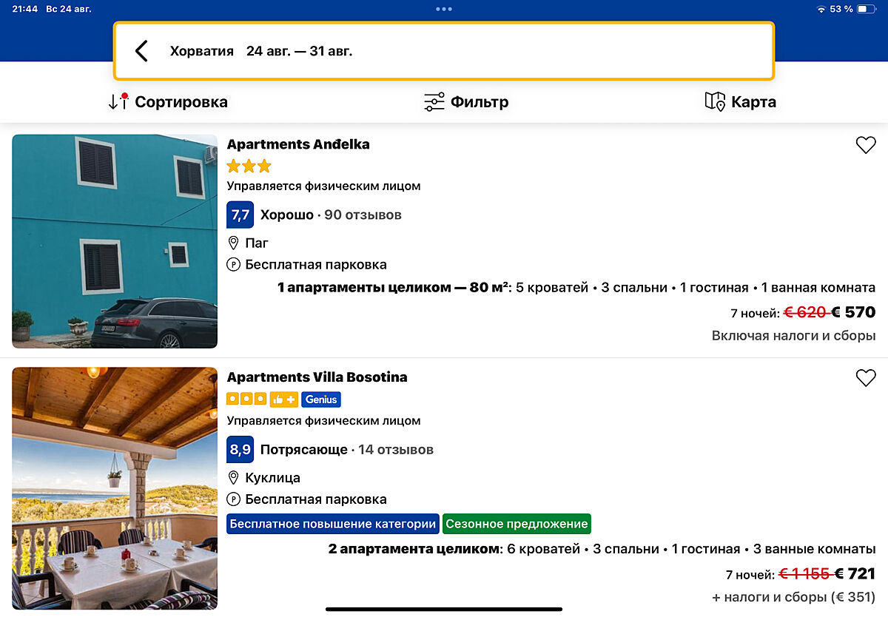Save Apartments Anđelka with heart icon
The image size is (888, 617).
click(865, 145)
